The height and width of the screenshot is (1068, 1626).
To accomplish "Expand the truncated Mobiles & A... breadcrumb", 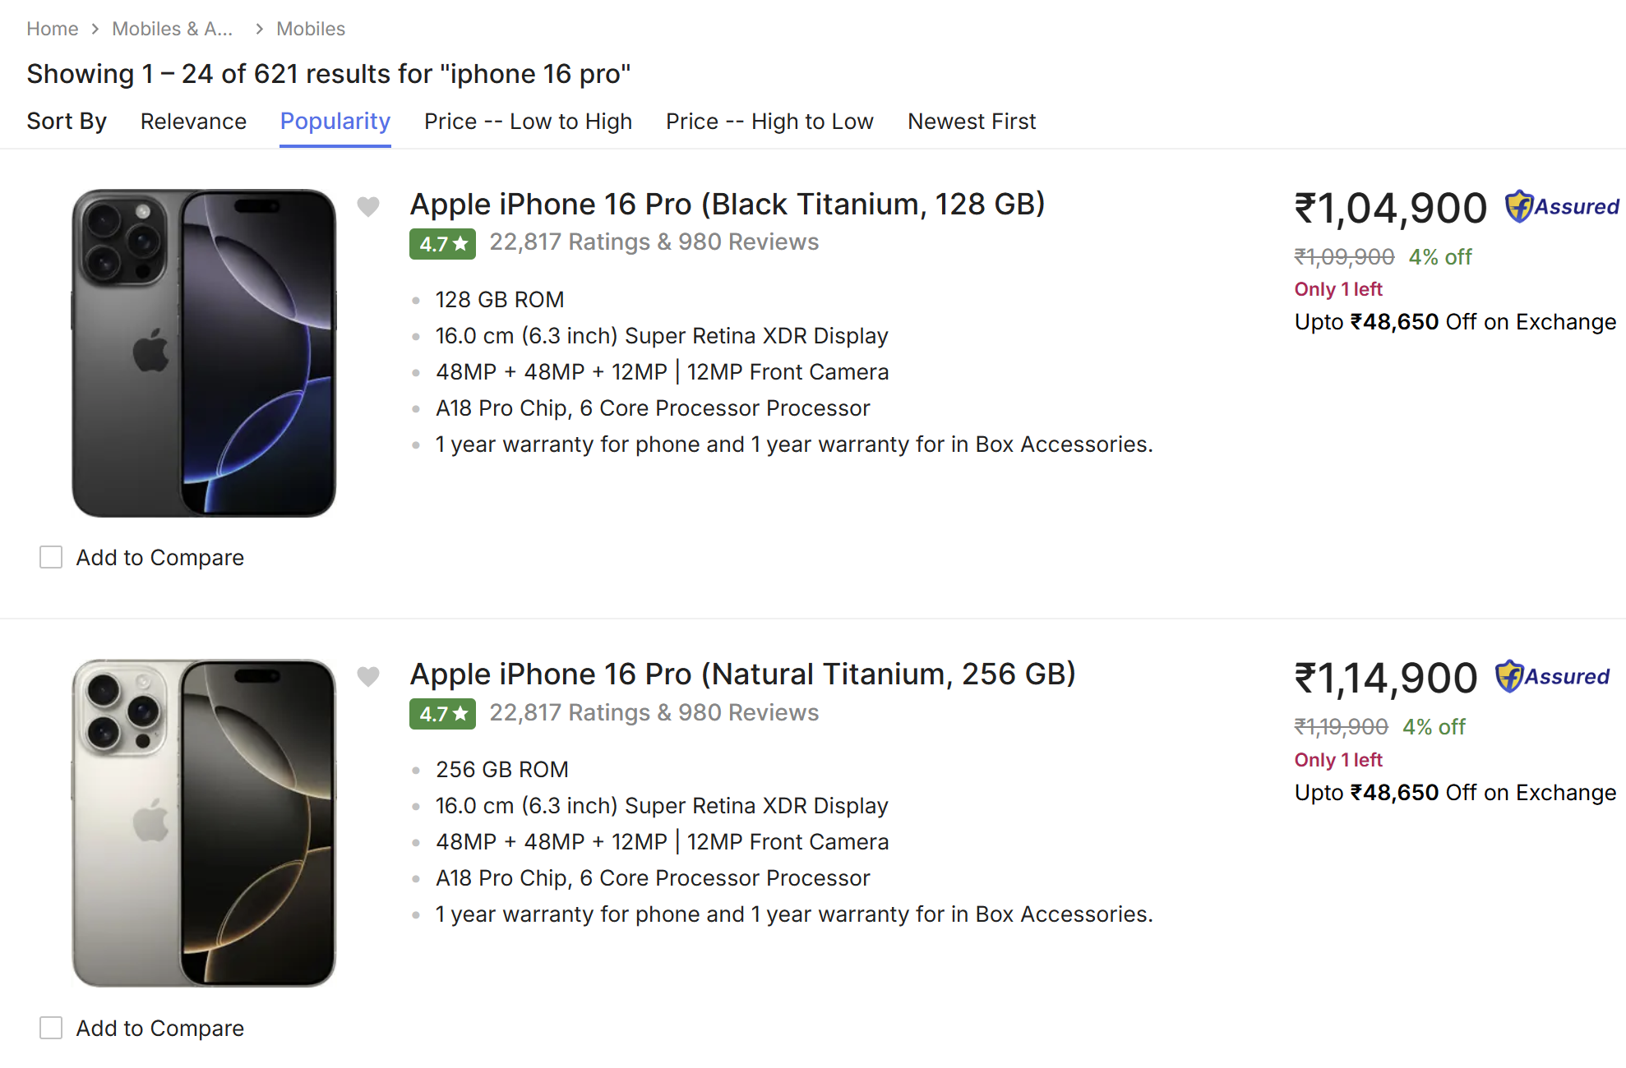I will click(x=172, y=28).
